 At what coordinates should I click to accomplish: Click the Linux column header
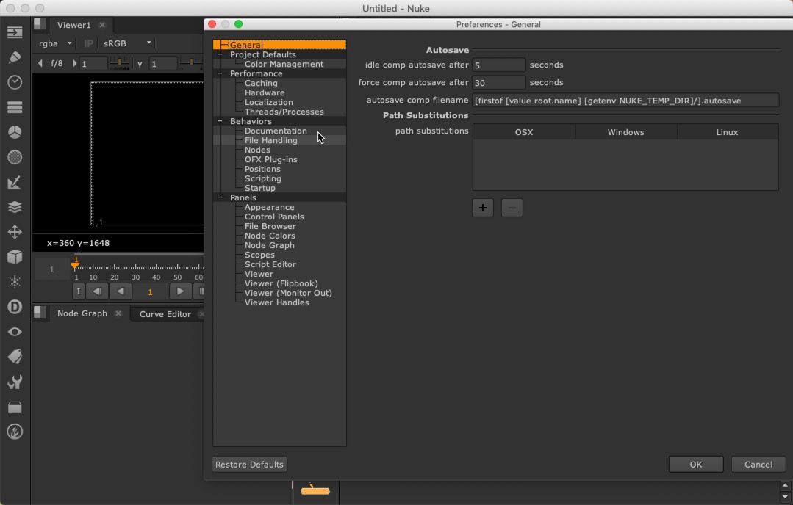(x=728, y=132)
